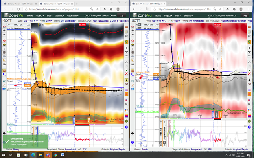The image size is (254, 158).
Task: Click DT_Contractor interpretation link in left window
Action: [68, 21]
